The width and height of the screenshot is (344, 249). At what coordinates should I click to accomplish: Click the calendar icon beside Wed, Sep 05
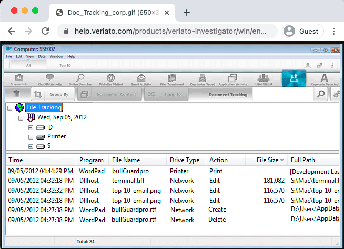coord(31,117)
